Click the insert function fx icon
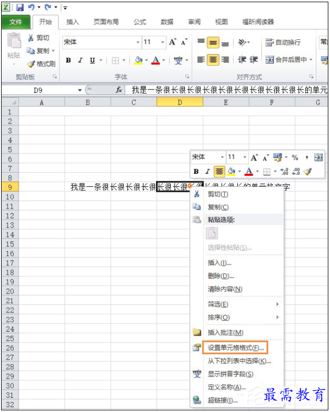The height and width of the screenshot is (412, 330). (119, 90)
